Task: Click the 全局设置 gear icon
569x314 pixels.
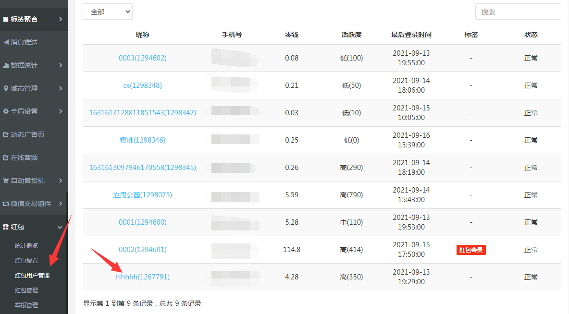Action: [6, 112]
